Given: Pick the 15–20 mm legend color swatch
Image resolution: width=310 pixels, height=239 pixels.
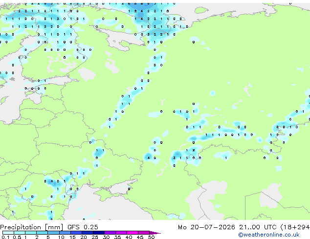Looking at the screenshot, I should tap(76, 233).
